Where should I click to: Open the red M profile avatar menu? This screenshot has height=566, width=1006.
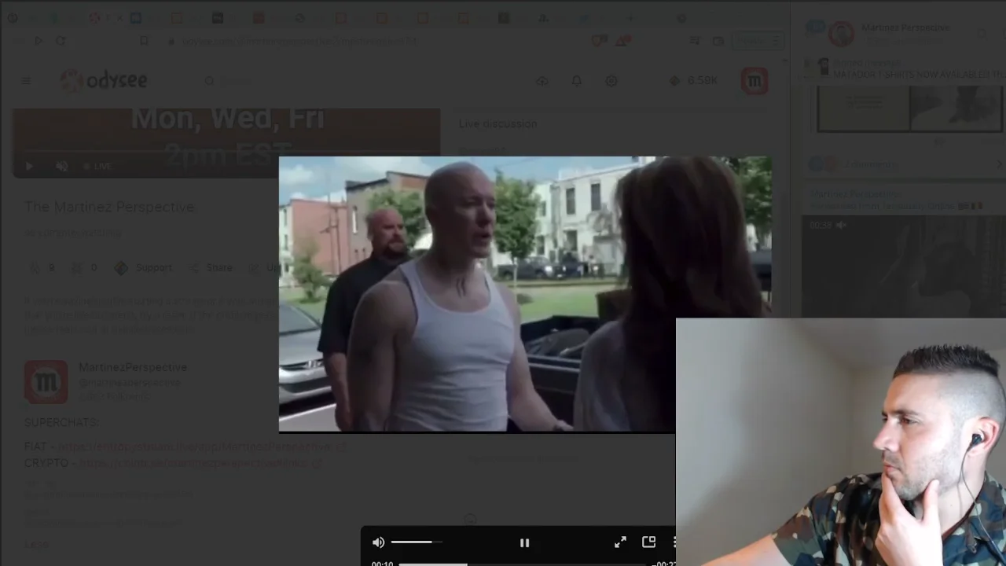coord(754,81)
